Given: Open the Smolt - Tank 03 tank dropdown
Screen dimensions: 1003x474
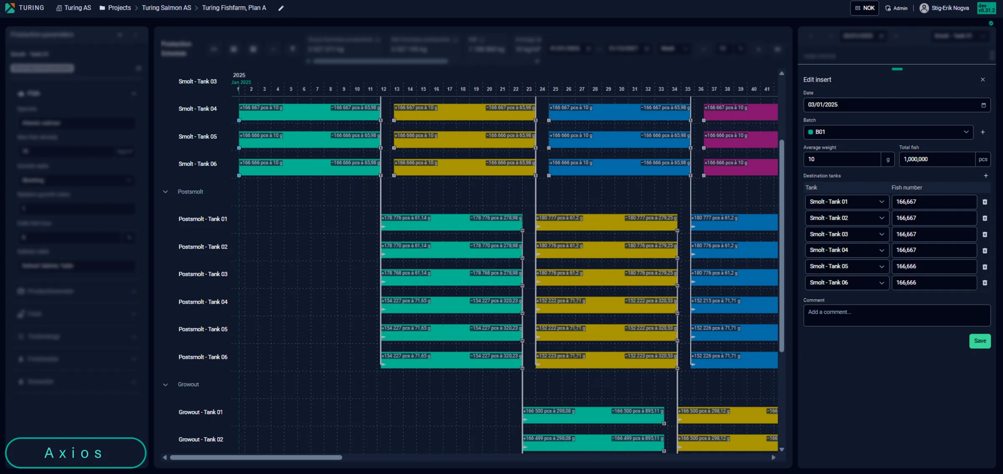Looking at the screenshot, I should click(847, 234).
